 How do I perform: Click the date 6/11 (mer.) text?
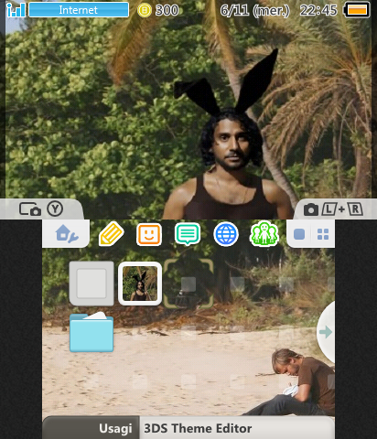coord(254,11)
